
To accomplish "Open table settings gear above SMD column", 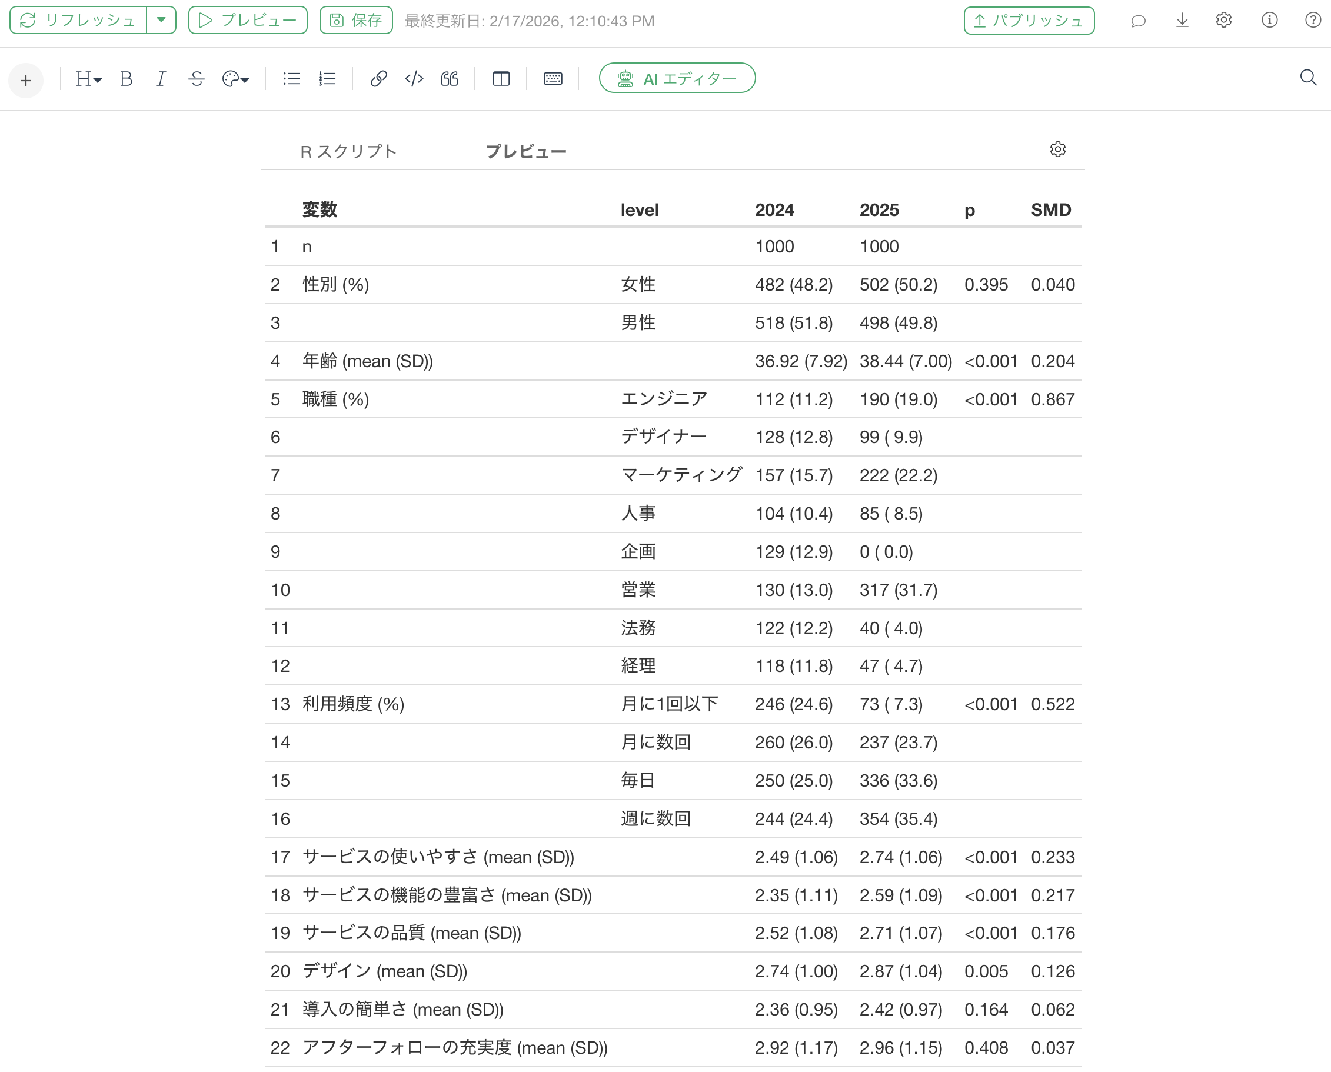I will click(1057, 149).
